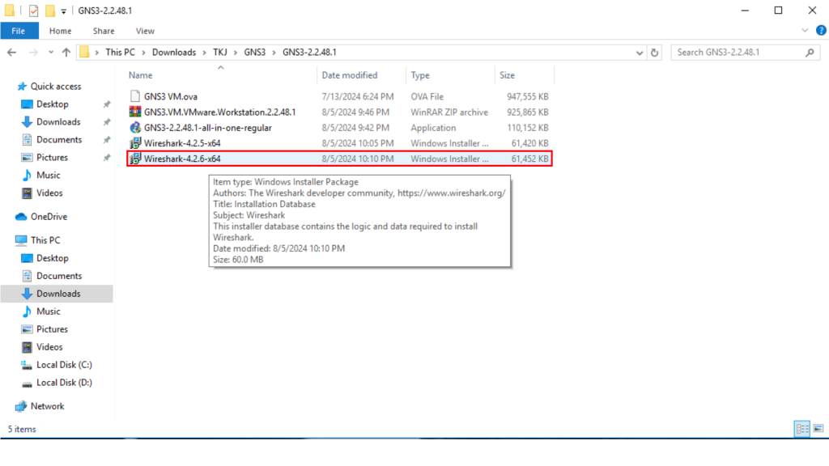Screen dimensions: 829x466
Task: Navigate to TKJ in the breadcrumb path
Action: coord(219,53)
